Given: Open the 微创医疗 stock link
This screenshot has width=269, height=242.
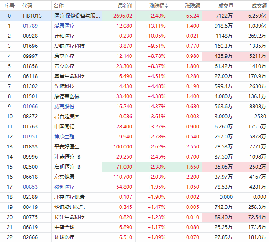Looking at the screenshot, I should pyautogui.click(x=64, y=187).
